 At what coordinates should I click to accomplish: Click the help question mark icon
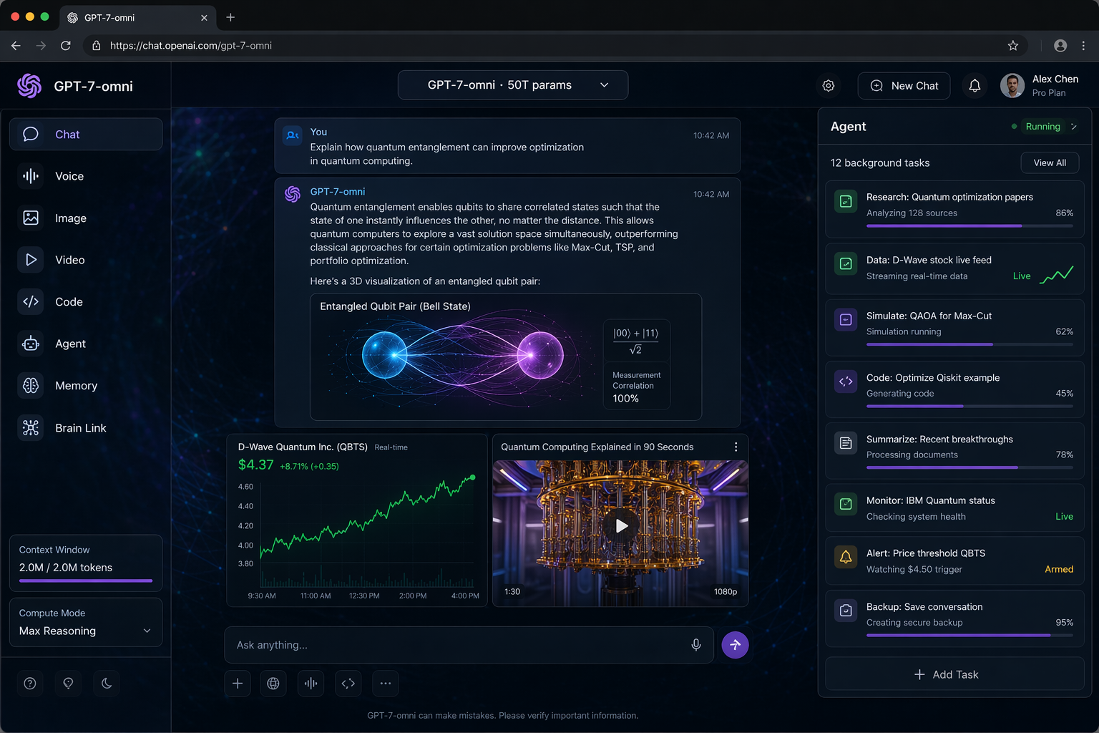[x=30, y=684]
